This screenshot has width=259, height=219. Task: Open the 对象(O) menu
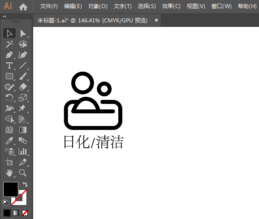click(98, 6)
